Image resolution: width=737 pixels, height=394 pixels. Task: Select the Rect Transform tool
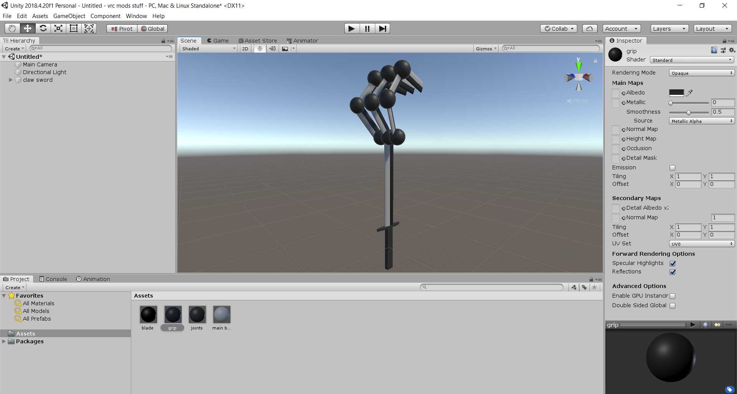tap(74, 28)
